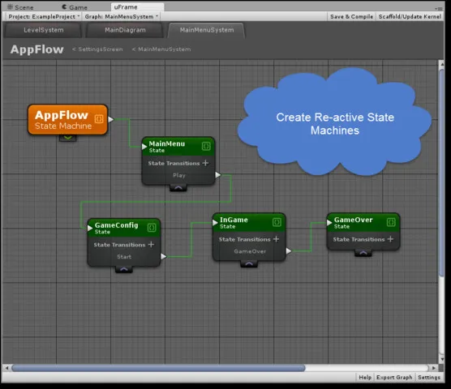Select the GameOver state header
Screen dimensions: 451x389
point(363,222)
